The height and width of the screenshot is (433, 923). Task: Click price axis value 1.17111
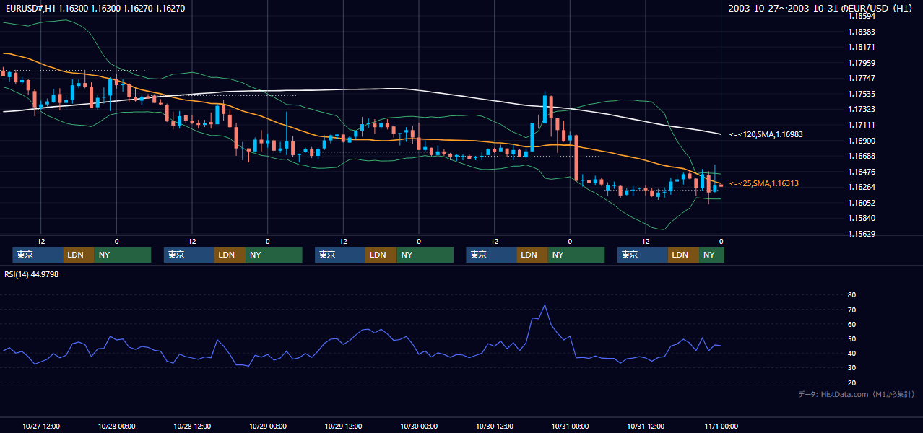pyautogui.click(x=861, y=125)
